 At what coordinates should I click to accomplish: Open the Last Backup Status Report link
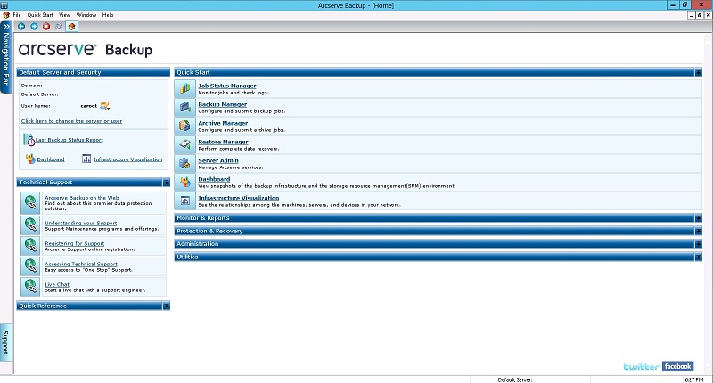pos(70,140)
